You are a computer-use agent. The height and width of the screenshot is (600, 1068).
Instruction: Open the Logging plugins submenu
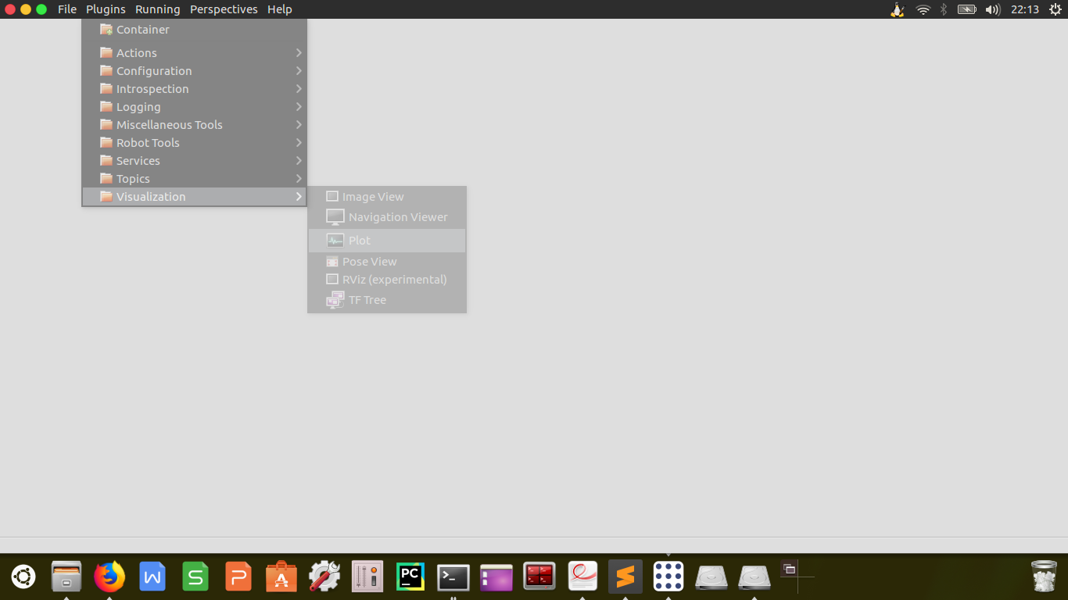click(138, 107)
